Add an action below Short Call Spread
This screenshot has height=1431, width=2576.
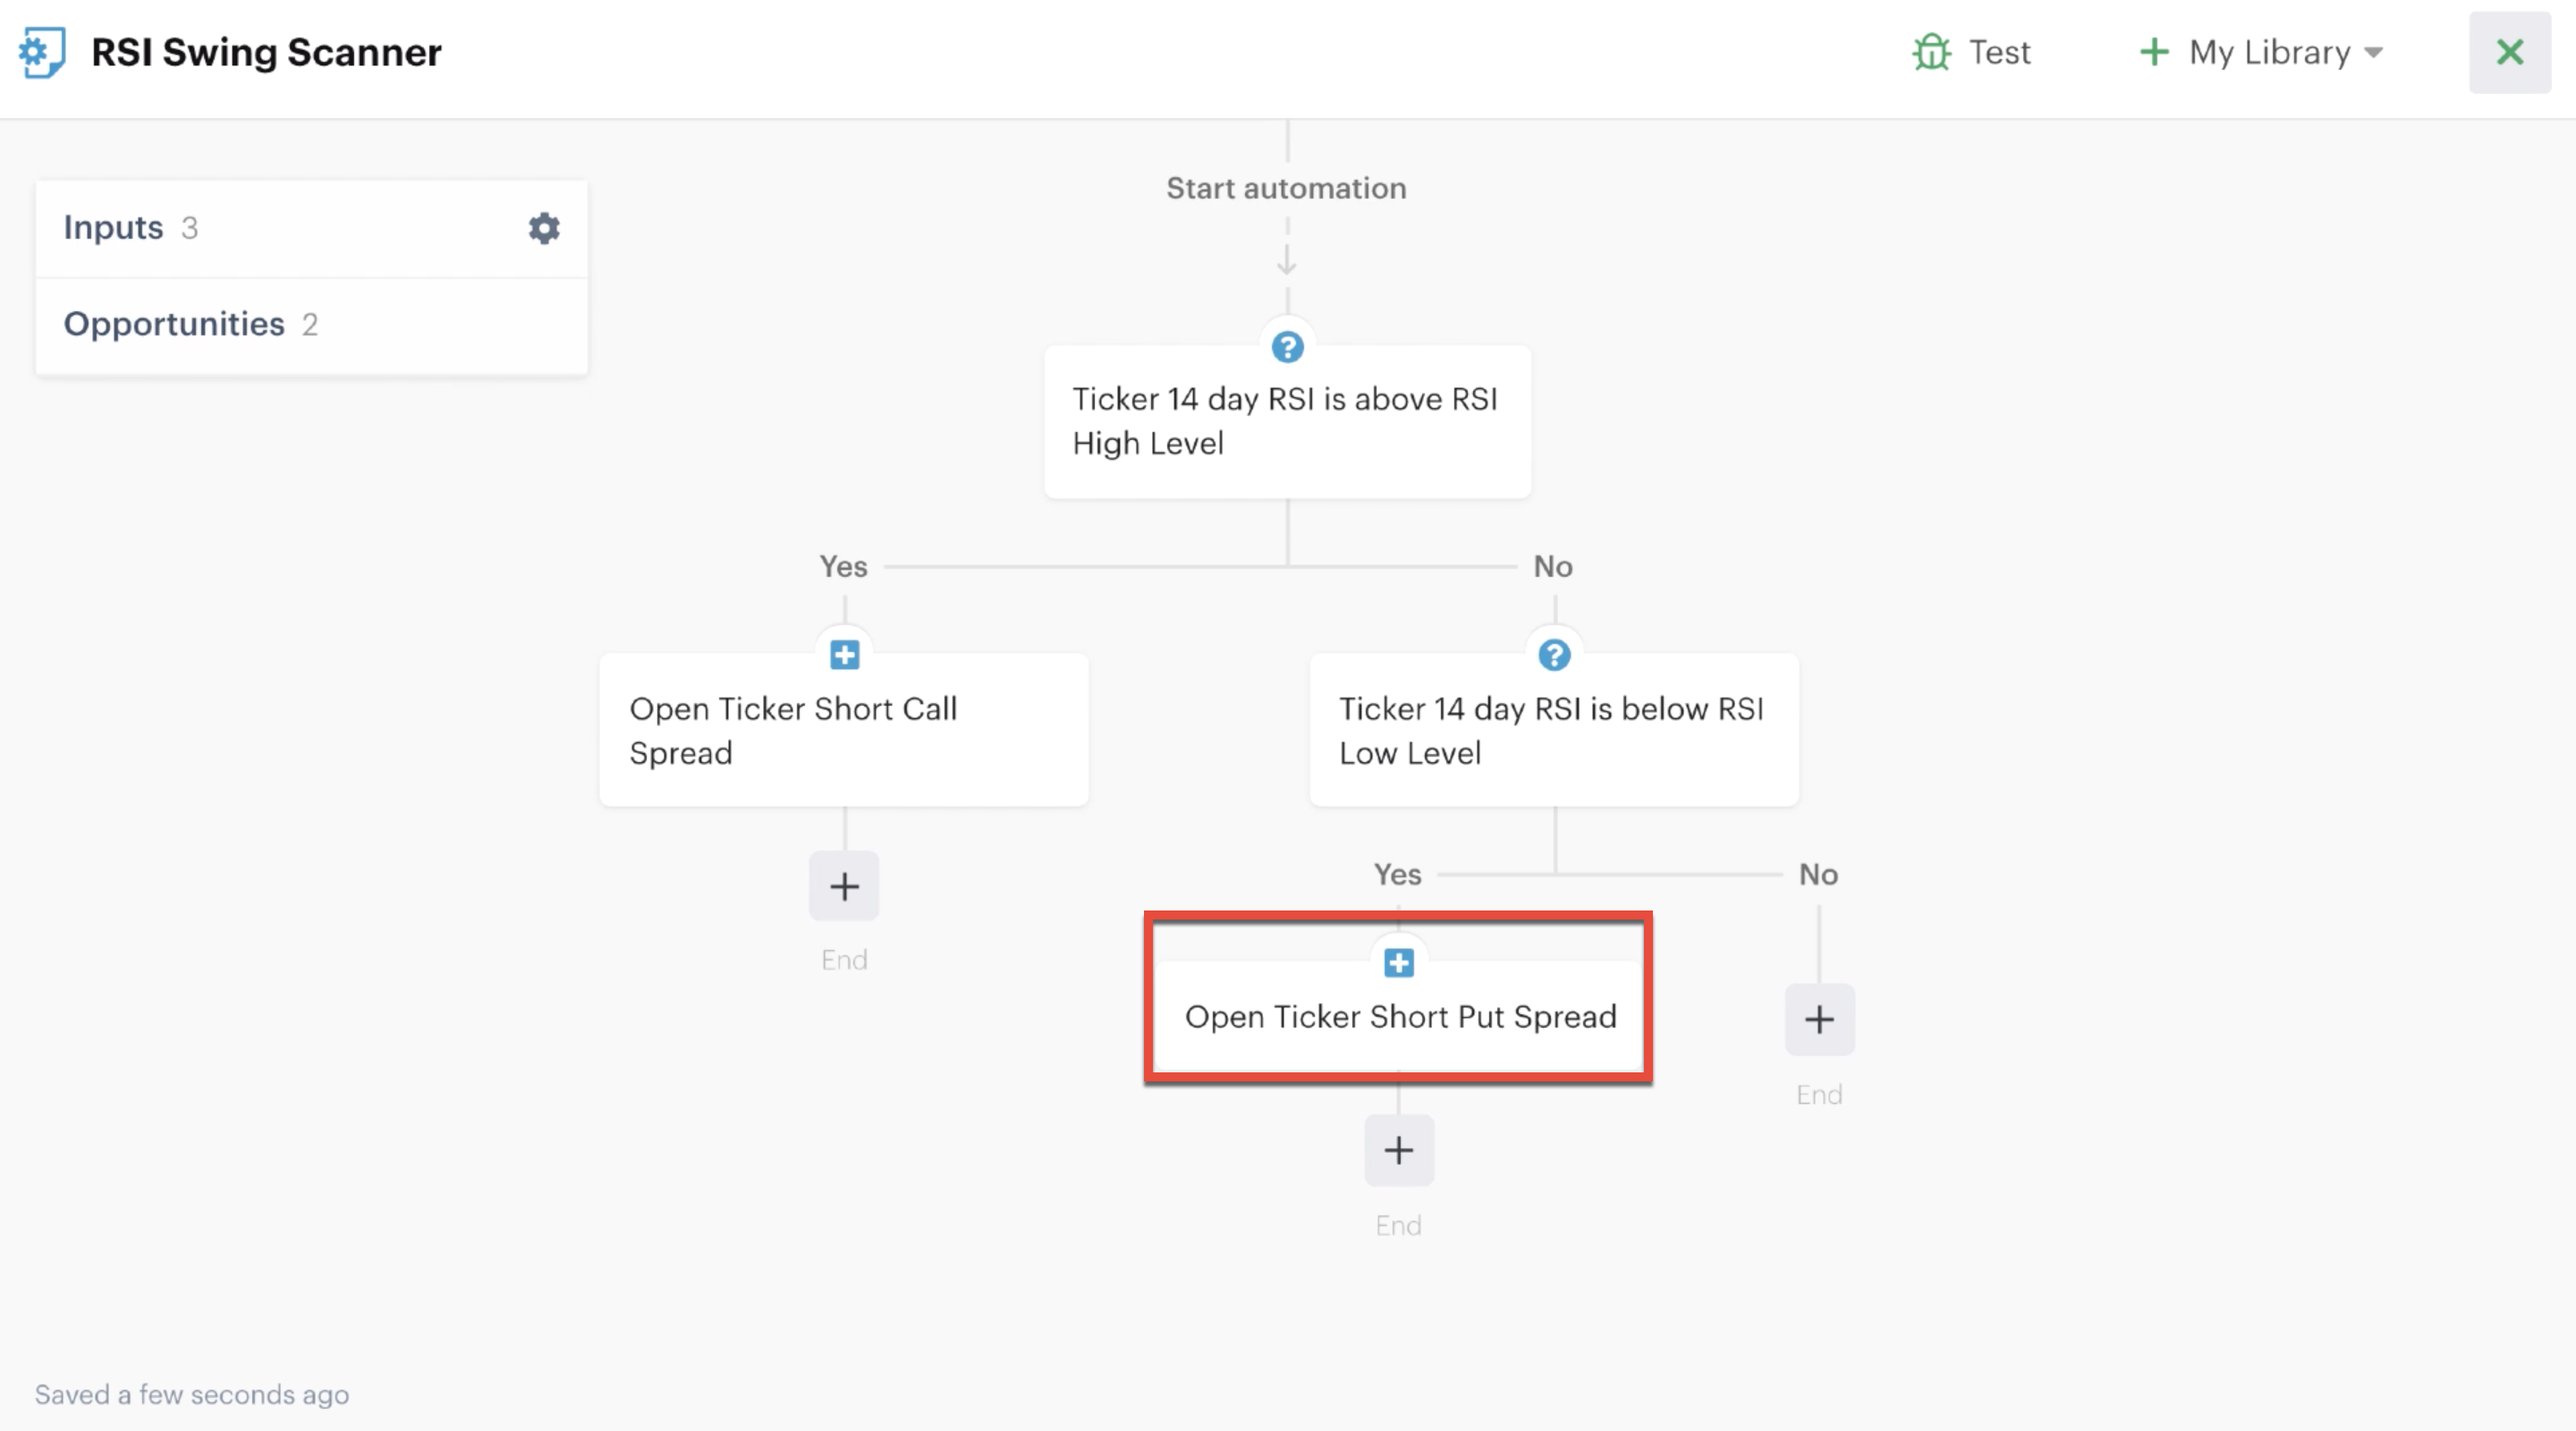tap(844, 886)
